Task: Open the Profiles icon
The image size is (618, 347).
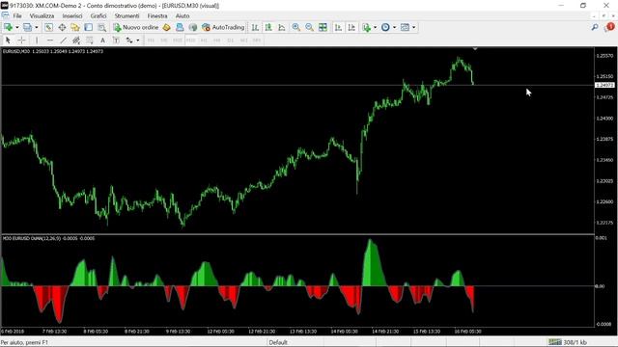Action: point(27,27)
